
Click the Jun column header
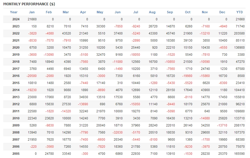pos(118,12)
